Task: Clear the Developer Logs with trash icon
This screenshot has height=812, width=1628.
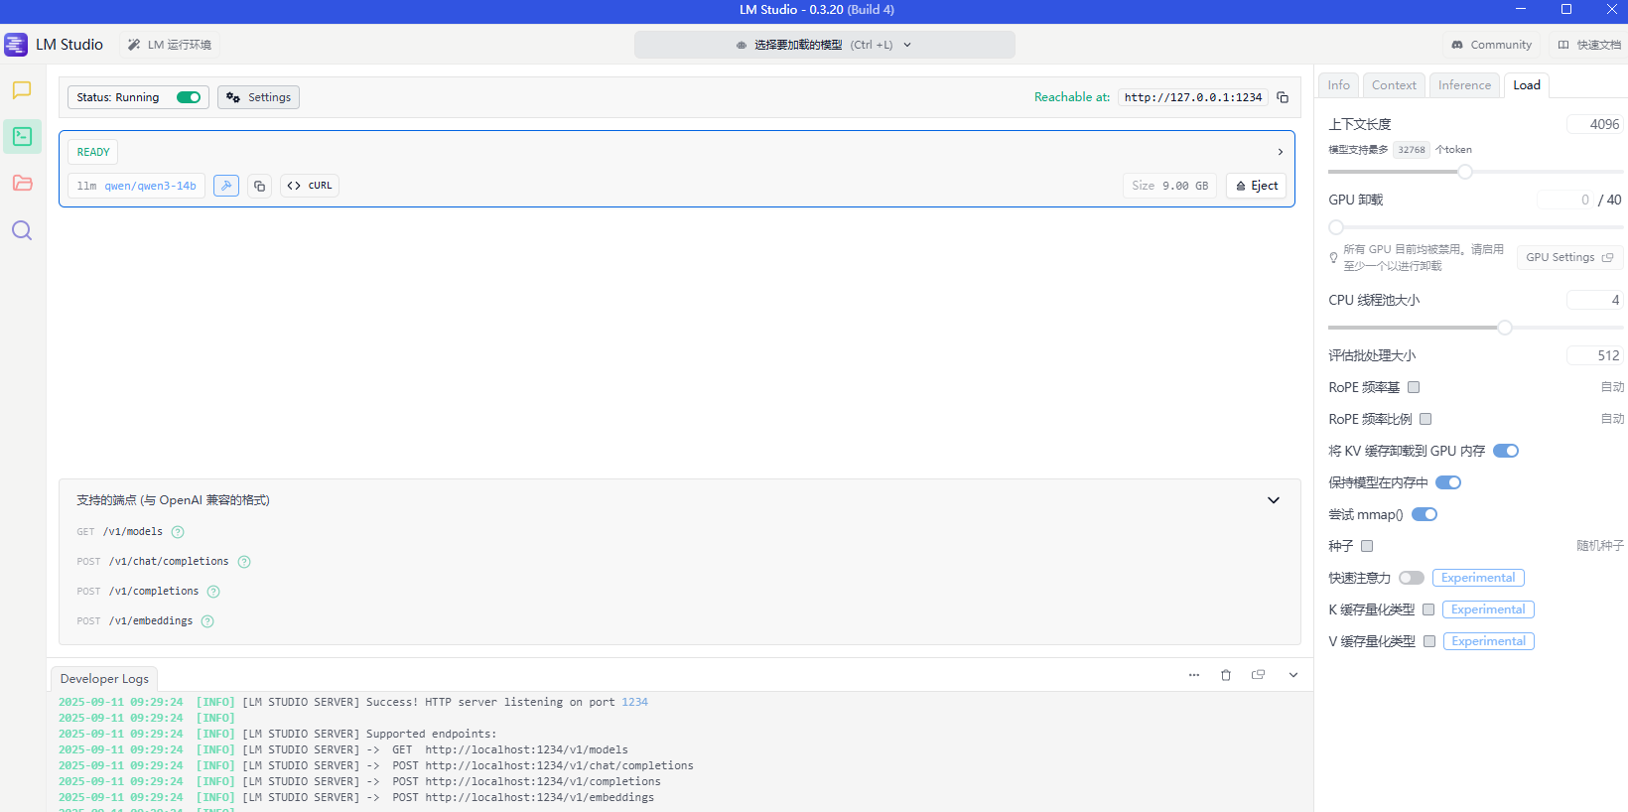Action: pos(1226,675)
